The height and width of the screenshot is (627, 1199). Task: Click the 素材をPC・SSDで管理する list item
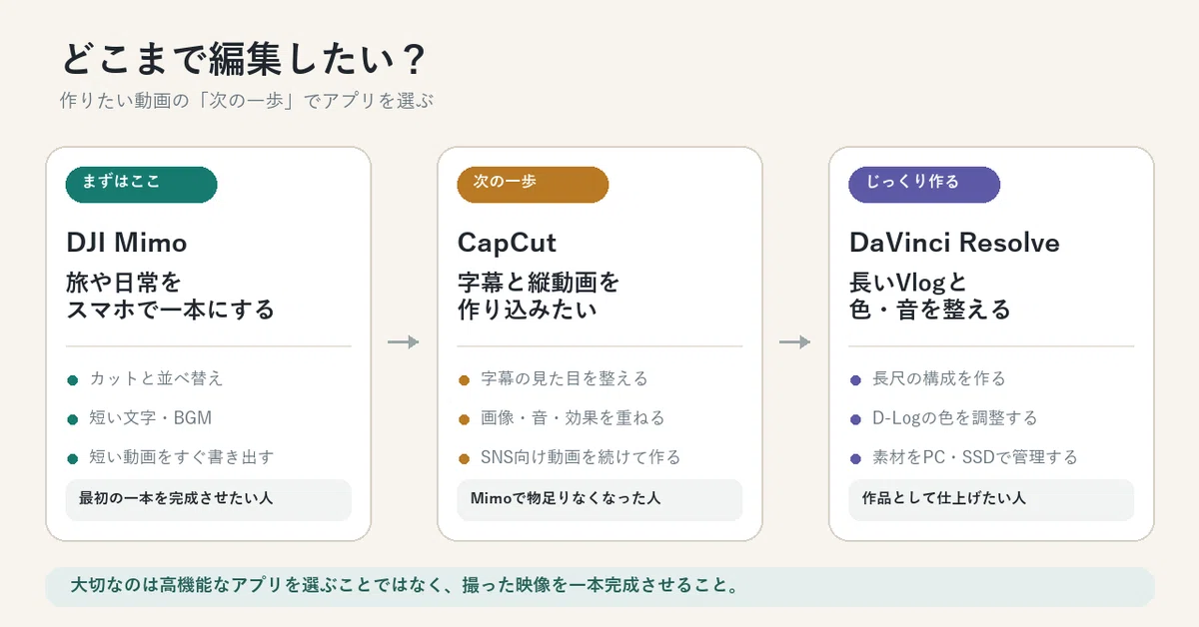975,457
